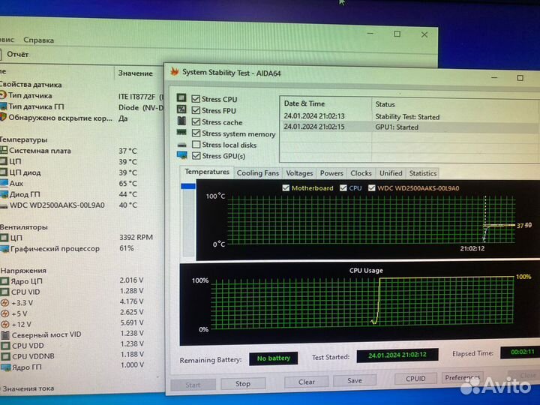The image size is (540, 405).
Task: Toggle the Stress cache checkbox
Action: point(196,121)
